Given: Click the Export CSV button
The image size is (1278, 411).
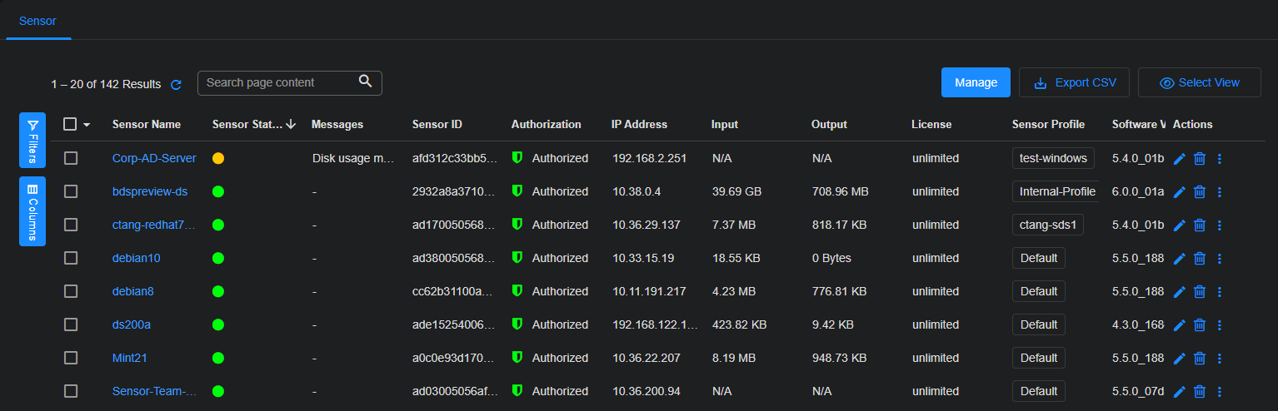Looking at the screenshot, I should (1073, 82).
